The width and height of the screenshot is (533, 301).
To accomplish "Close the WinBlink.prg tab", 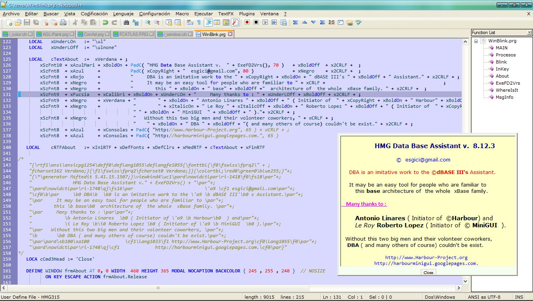I will point(230,34).
